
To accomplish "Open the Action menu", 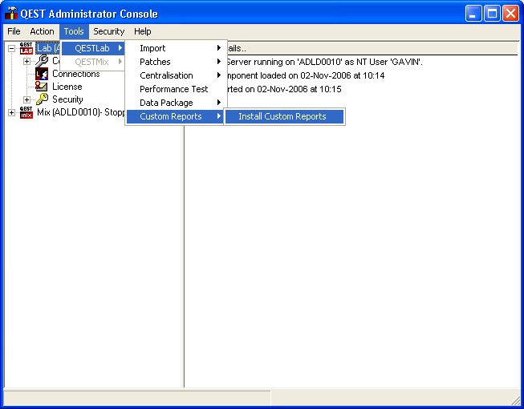I will (42, 31).
